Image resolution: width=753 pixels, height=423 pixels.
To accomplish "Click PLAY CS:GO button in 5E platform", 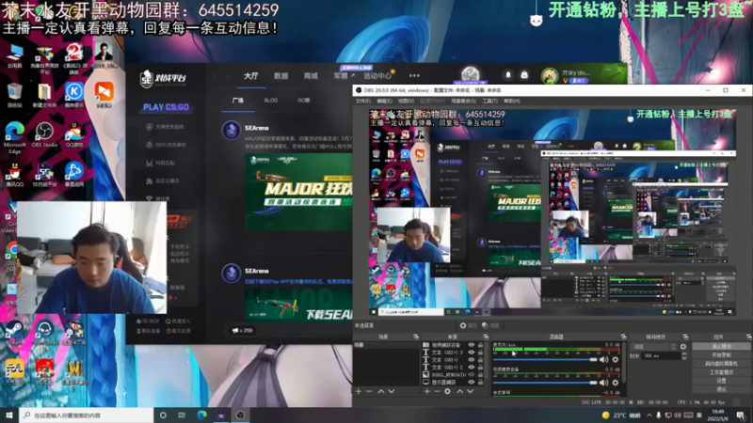I will coord(166,107).
